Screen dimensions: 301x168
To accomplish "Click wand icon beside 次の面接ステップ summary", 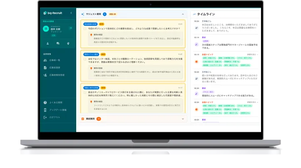I will (x=197, y=44).
